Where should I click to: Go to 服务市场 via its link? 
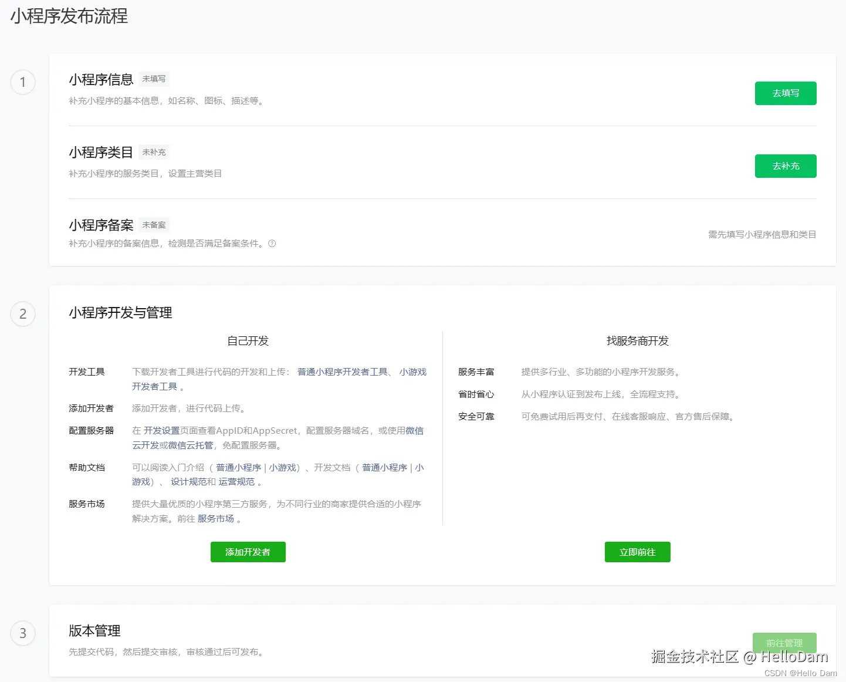215,518
